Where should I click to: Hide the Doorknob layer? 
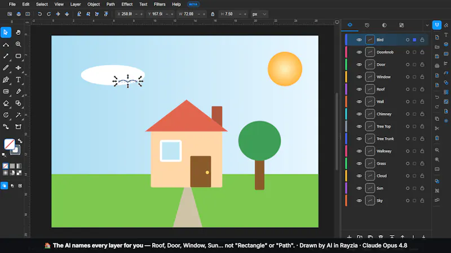(x=359, y=52)
